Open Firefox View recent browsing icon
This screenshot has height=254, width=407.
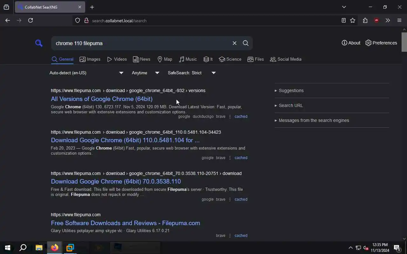(x=6, y=7)
